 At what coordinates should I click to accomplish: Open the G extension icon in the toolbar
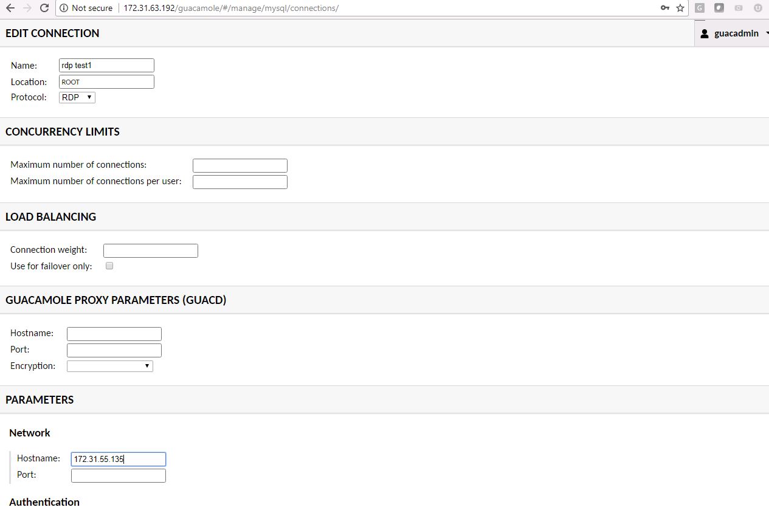click(x=700, y=8)
